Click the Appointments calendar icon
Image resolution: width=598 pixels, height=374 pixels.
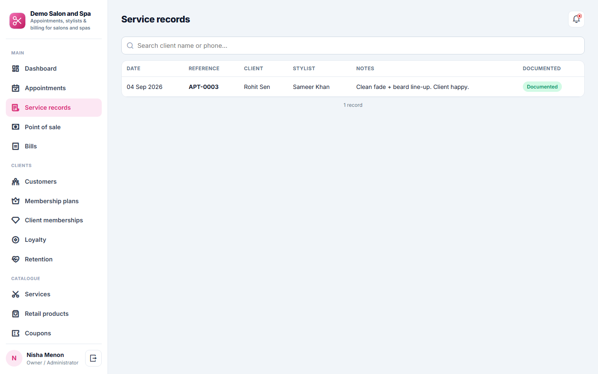point(16,88)
